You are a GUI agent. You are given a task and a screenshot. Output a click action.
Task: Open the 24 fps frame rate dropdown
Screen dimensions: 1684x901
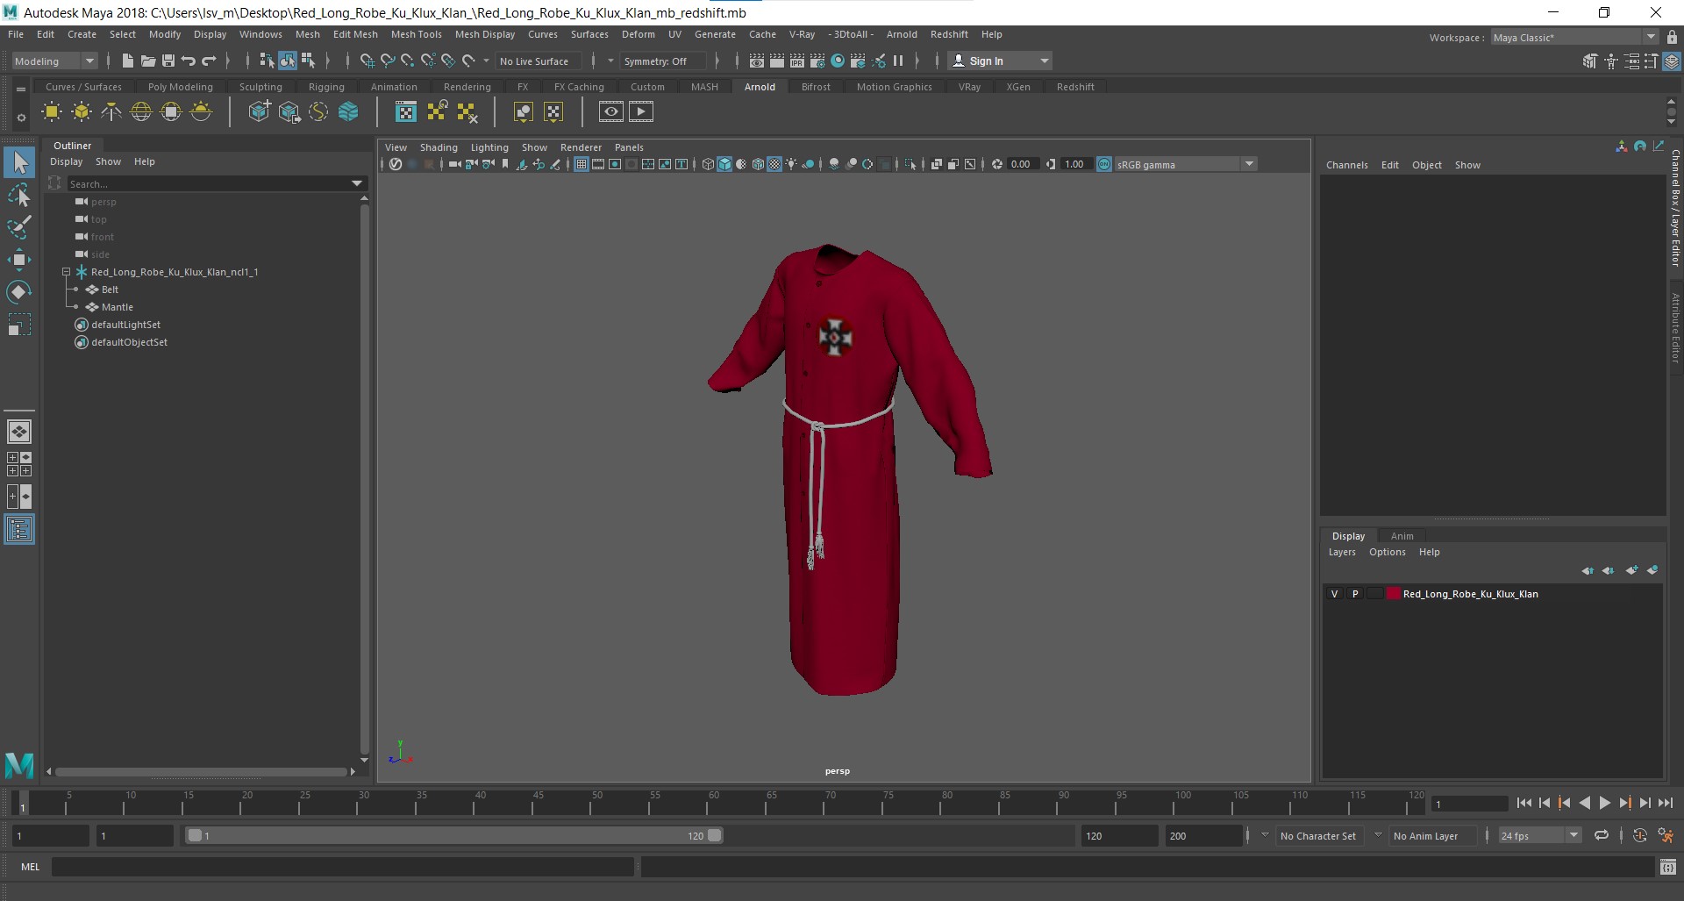click(1540, 835)
